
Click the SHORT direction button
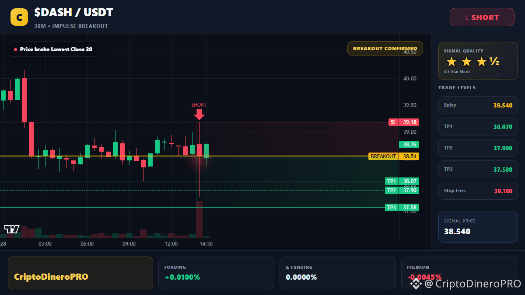[482, 17]
